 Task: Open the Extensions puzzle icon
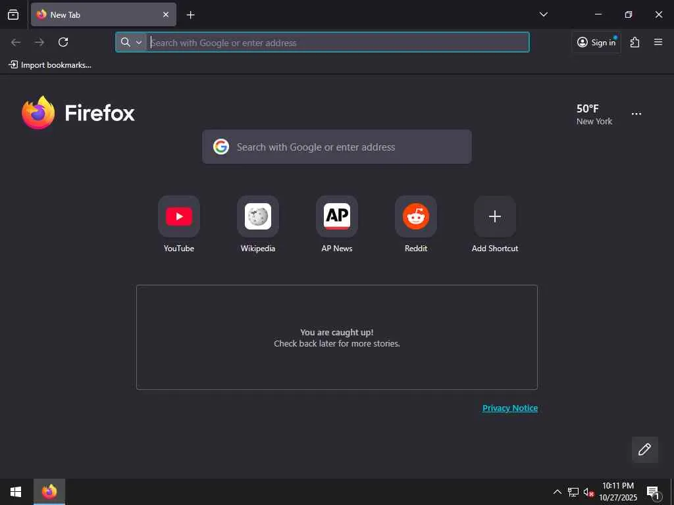pos(635,42)
